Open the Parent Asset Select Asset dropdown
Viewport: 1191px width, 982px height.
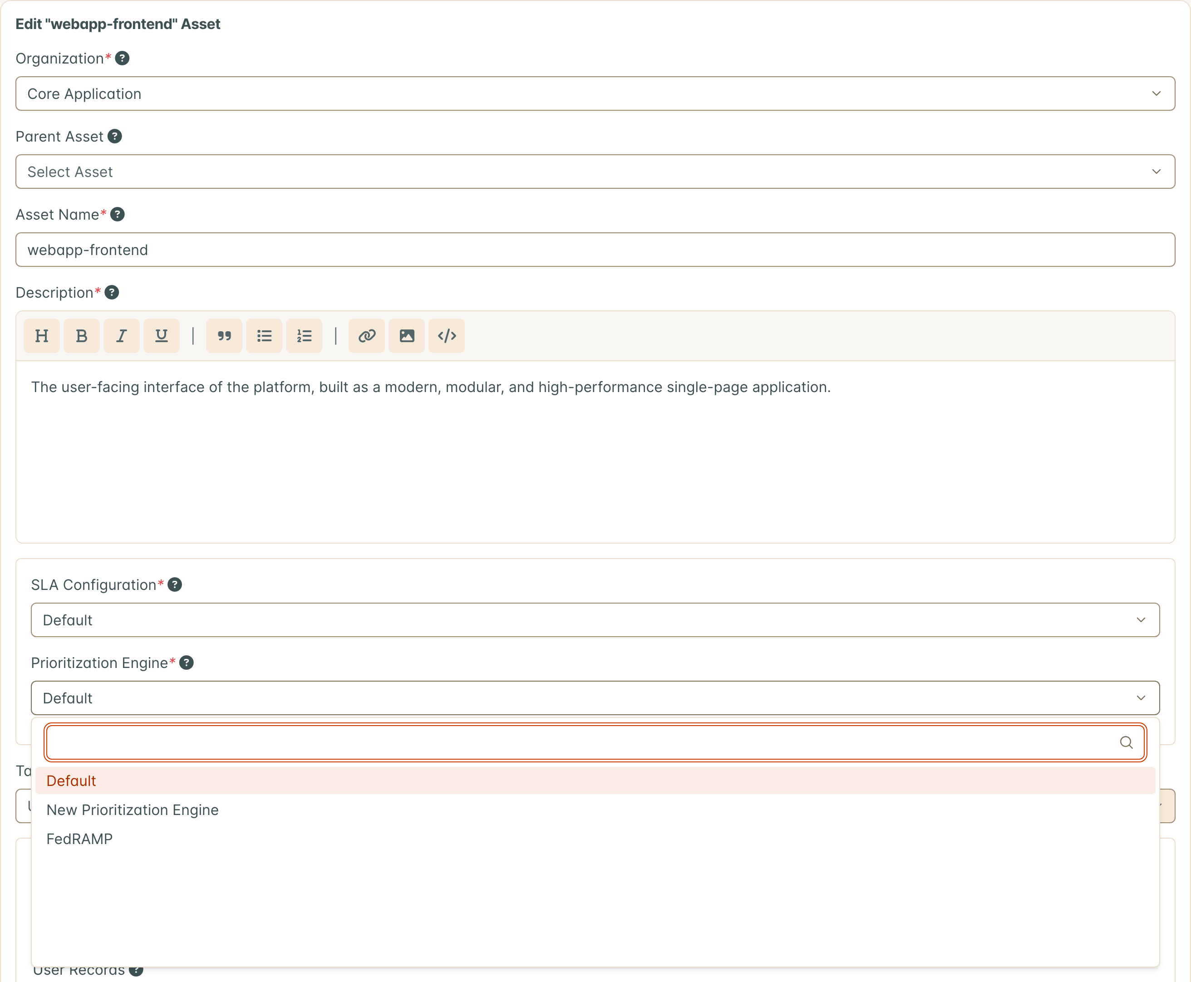[595, 172]
